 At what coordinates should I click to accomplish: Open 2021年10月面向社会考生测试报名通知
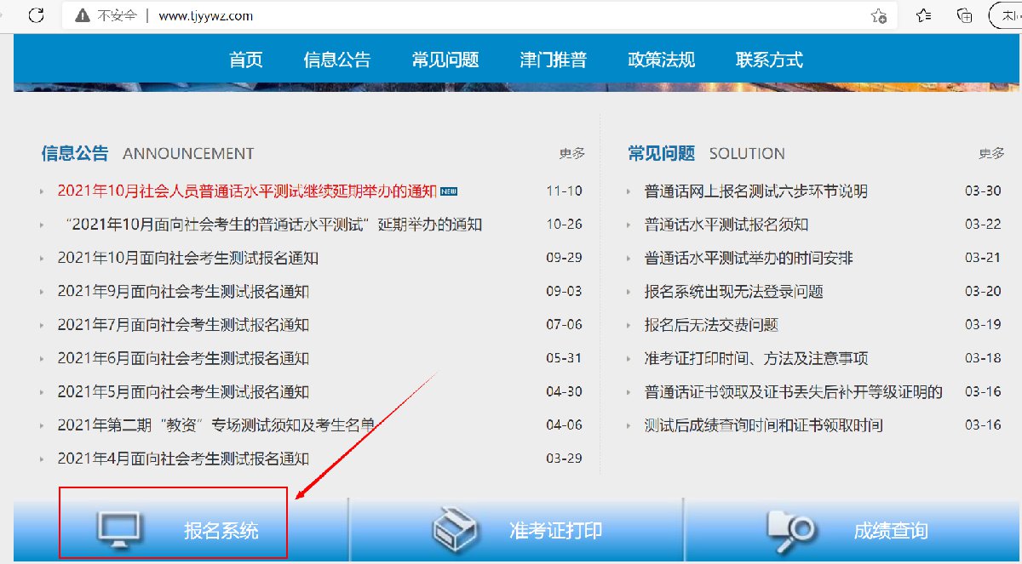(188, 258)
